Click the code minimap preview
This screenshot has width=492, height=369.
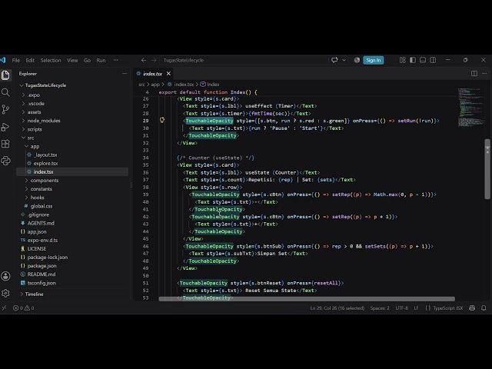(470, 108)
